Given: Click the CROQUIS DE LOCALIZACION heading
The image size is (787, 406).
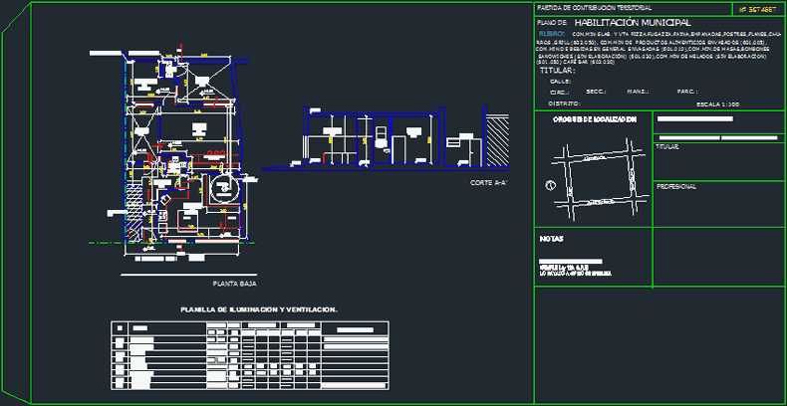Looking at the screenshot, I should tap(594, 118).
